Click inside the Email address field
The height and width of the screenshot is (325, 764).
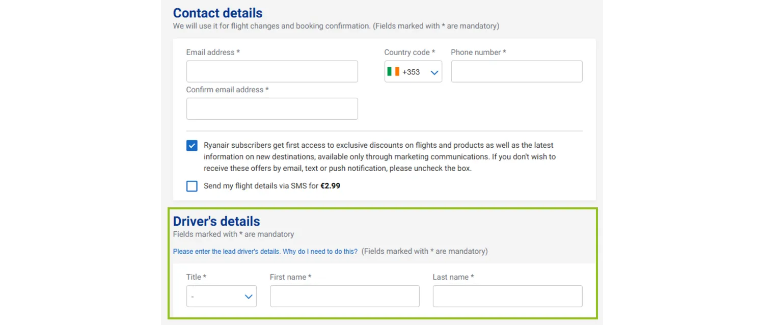tap(271, 71)
